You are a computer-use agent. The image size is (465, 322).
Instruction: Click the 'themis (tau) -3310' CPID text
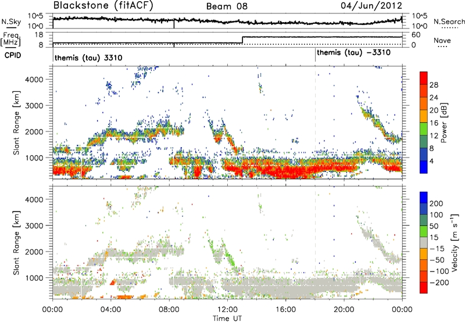[x=353, y=53]
